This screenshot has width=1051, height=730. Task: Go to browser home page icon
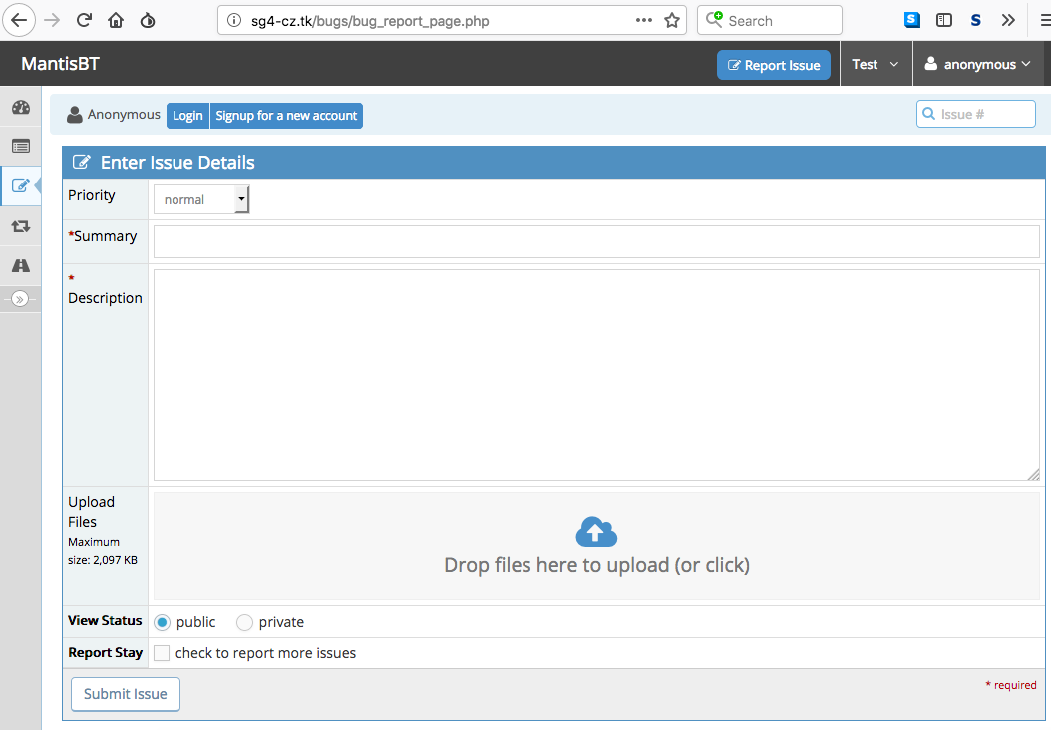tap(116, 20)
